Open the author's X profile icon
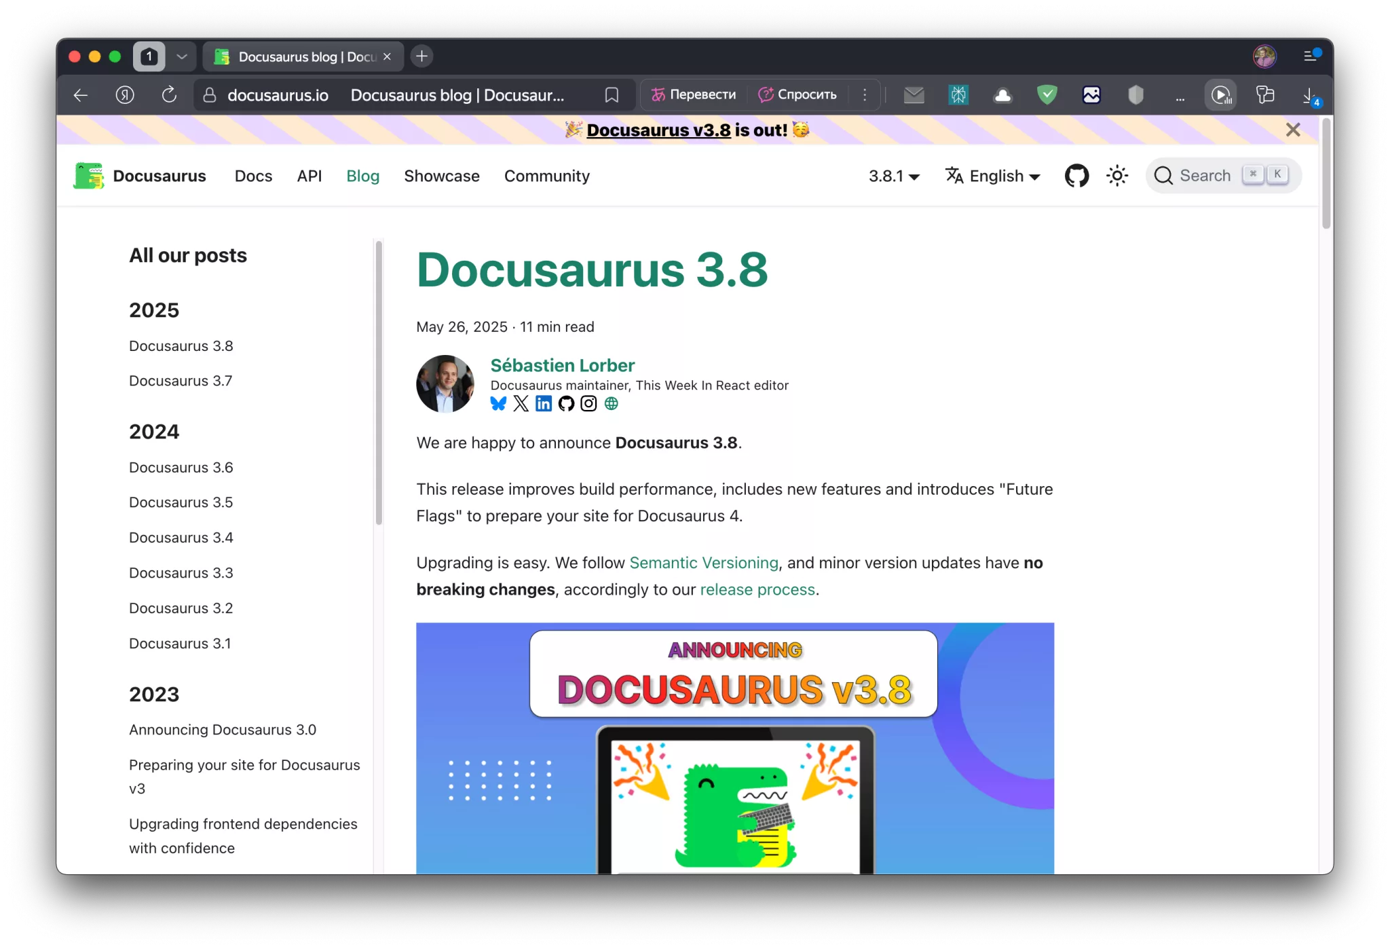Screen dimensions: 1390x949 [x=521, y=404]
